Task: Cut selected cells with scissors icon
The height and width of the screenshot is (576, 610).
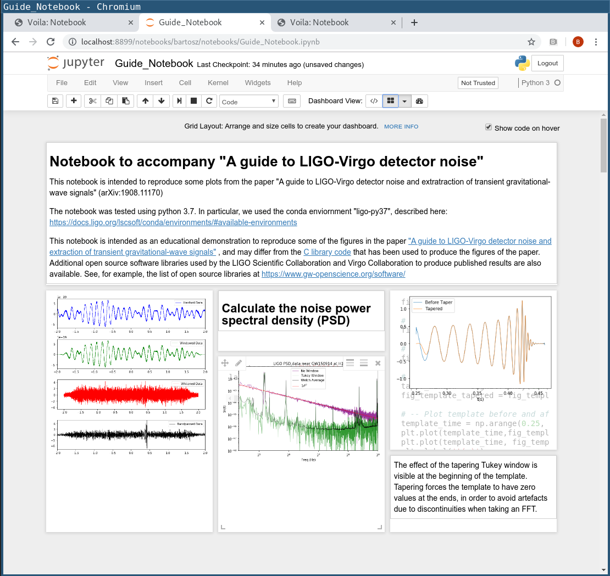Action: pos(92,101)
